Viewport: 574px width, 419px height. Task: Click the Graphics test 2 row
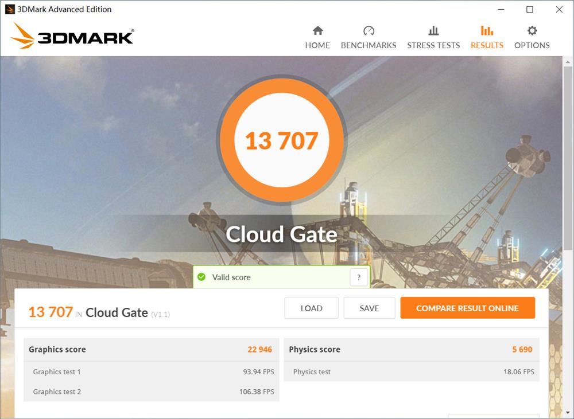151,392
